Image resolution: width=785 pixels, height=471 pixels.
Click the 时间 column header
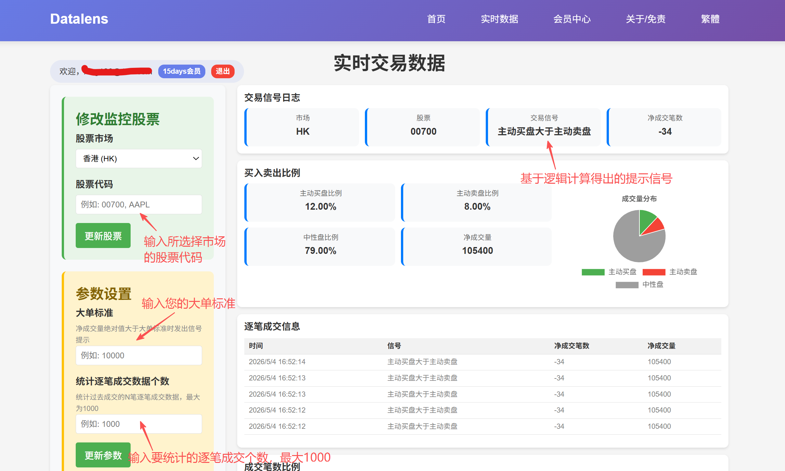[x=256, y=346]
